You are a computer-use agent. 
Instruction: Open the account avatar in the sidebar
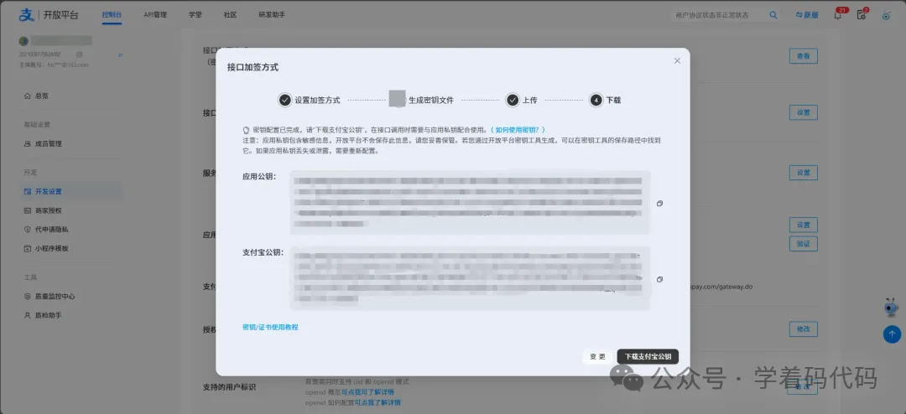[23, 41]
